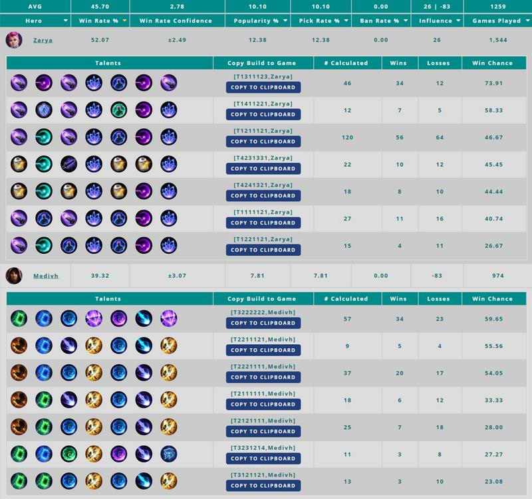Copy T1221121 Zarya build to clipboard
This screenshot has height=499, width=532.
[x=263, y=250]
